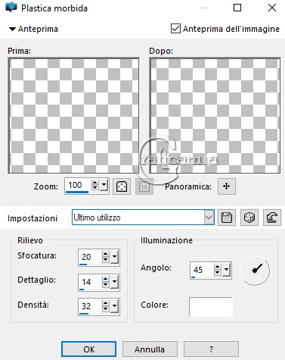
Task: Click the fit image to window icon
Action: click(122, 186)
